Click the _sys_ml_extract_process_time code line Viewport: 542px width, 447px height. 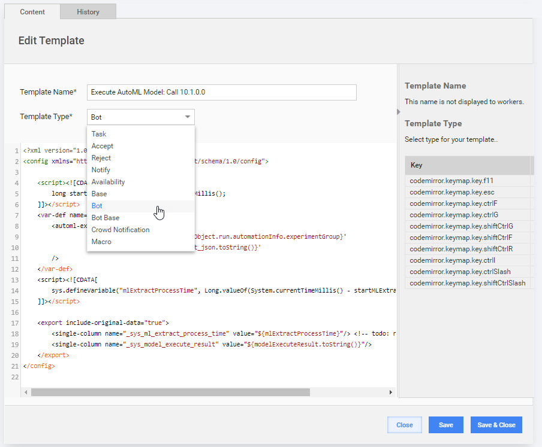224,333
